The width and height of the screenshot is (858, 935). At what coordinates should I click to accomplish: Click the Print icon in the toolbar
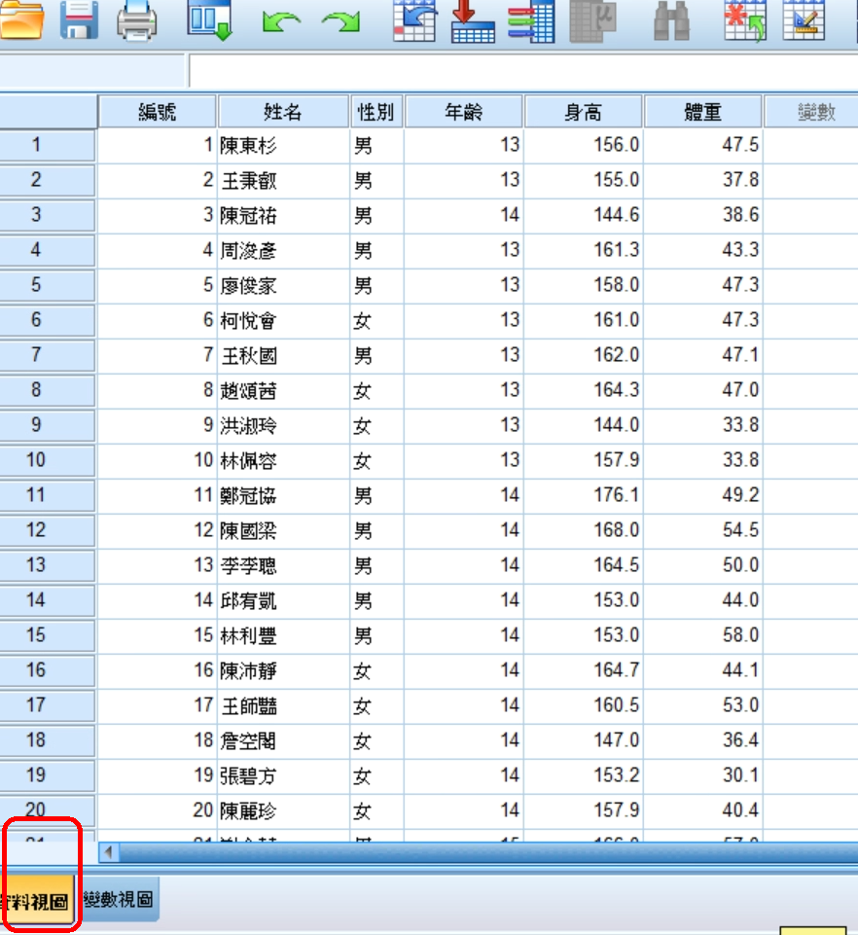137,19
